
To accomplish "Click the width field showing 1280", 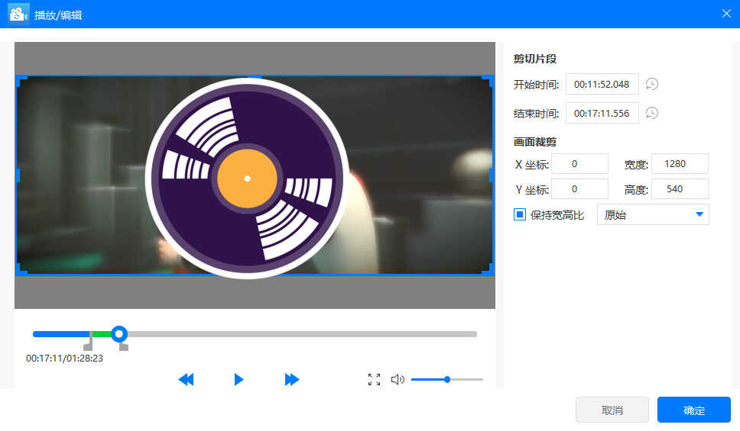I will coord(680,164).
